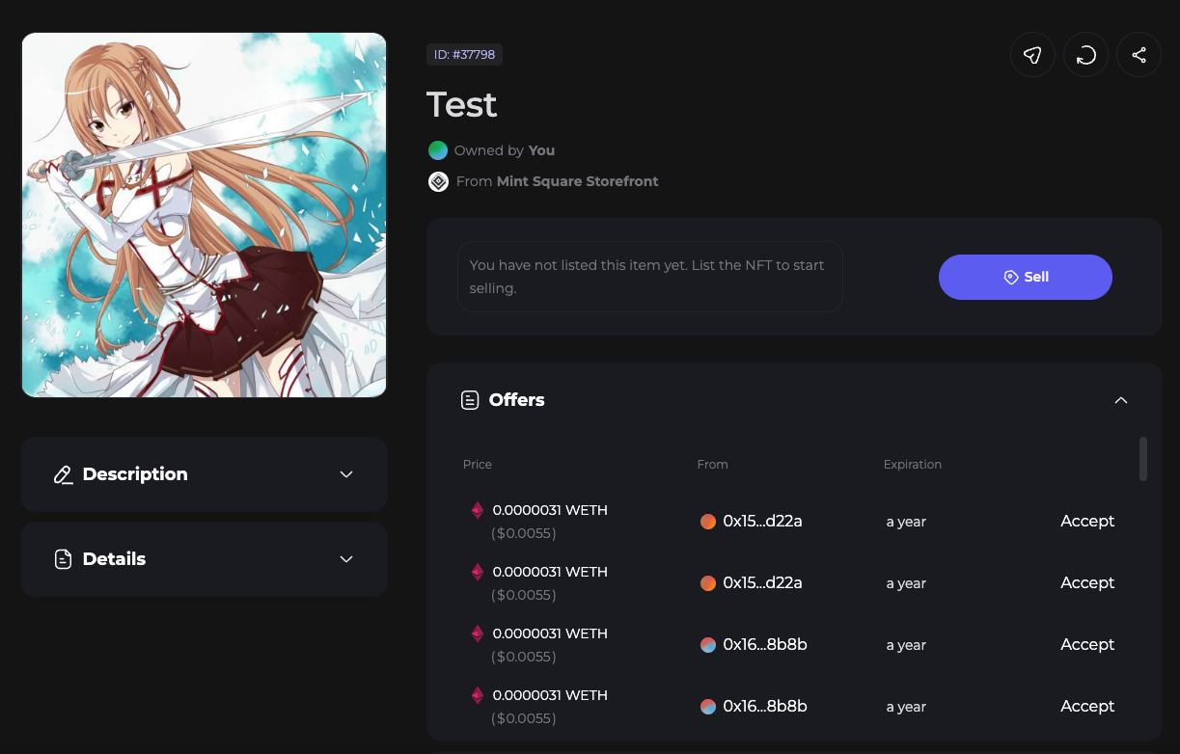Open the share icon
Image resolution: width=1180 pixels, height=754 pixels.
coord(1139,55)
